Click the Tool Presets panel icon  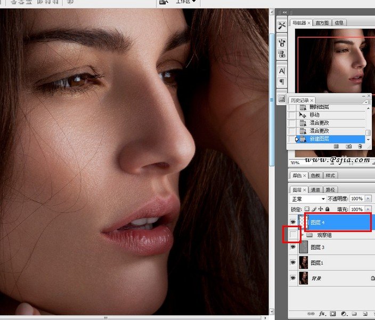pos(282,26)
